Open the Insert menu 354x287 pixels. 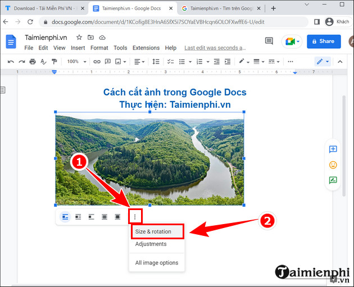78,48
